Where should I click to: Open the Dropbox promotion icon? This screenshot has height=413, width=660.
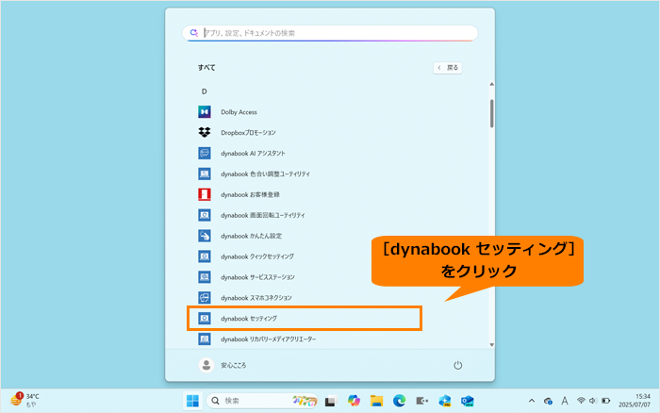click(205, 133)
